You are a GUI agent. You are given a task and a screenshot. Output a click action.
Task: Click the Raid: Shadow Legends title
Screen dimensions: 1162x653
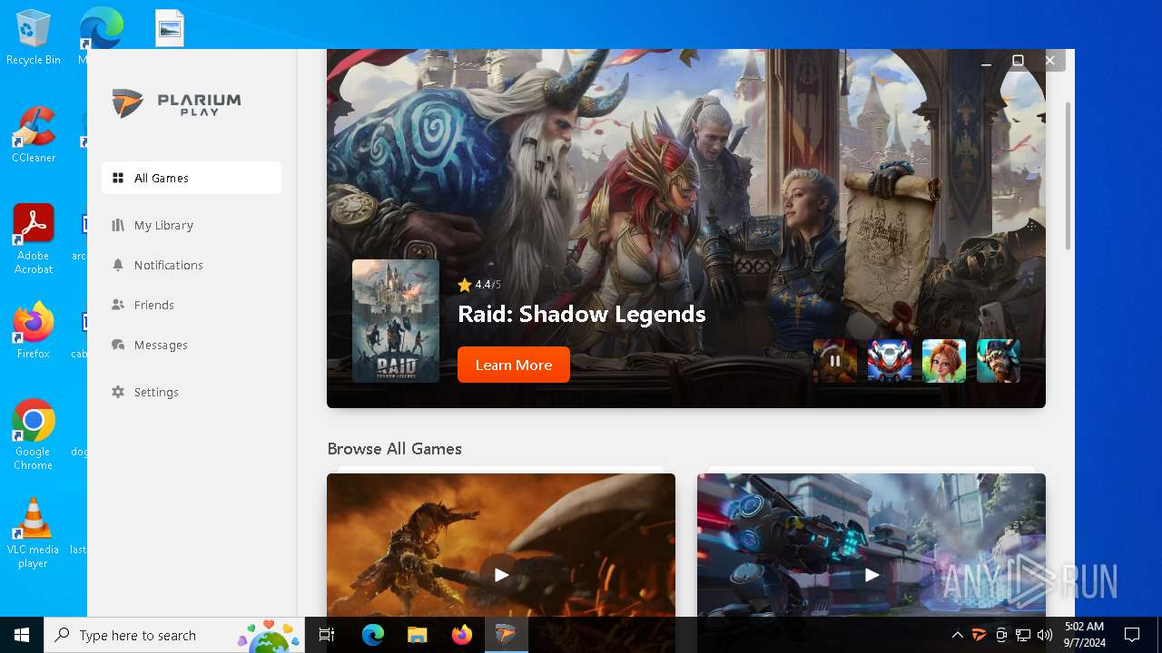(x=582, y=314)
